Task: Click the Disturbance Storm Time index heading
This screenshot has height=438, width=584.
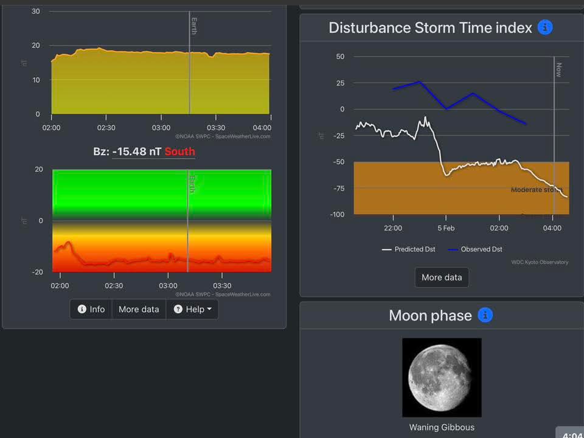Action: [x=430, y=27]
